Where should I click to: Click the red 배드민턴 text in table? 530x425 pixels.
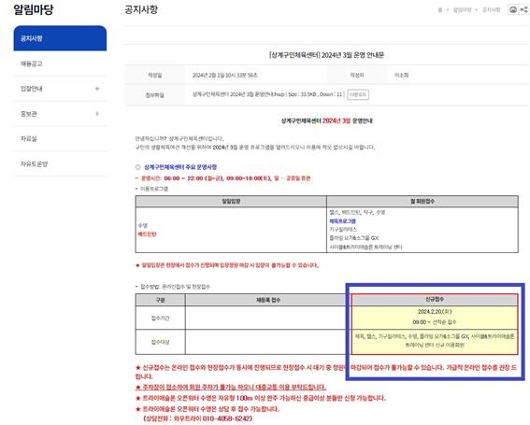[x=147, y=234]
